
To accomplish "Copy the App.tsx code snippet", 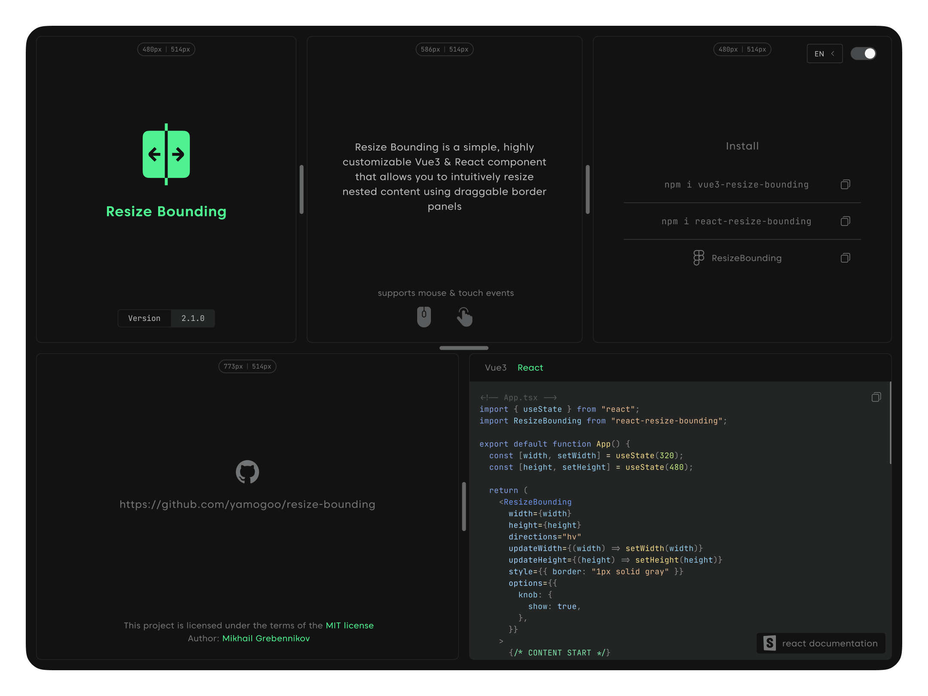I will tap(876, 397).
